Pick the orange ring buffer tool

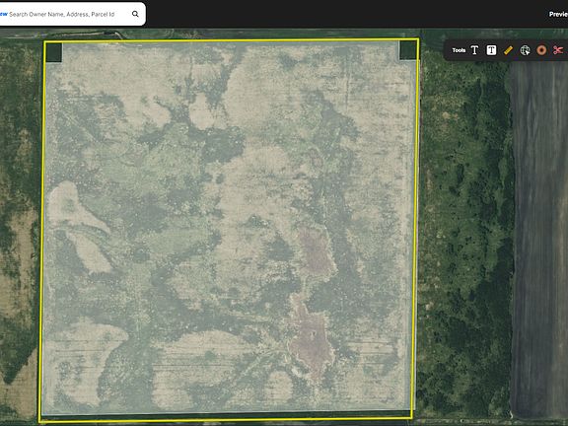click(x=541, y=50)
